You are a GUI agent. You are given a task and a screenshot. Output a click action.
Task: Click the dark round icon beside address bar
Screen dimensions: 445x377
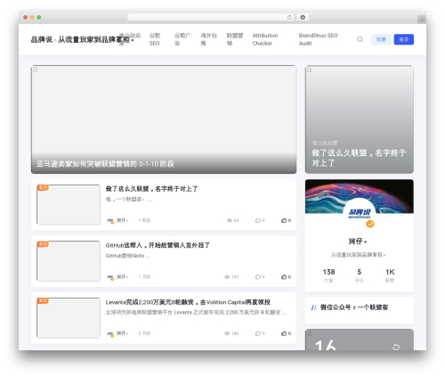click(303, 17)
